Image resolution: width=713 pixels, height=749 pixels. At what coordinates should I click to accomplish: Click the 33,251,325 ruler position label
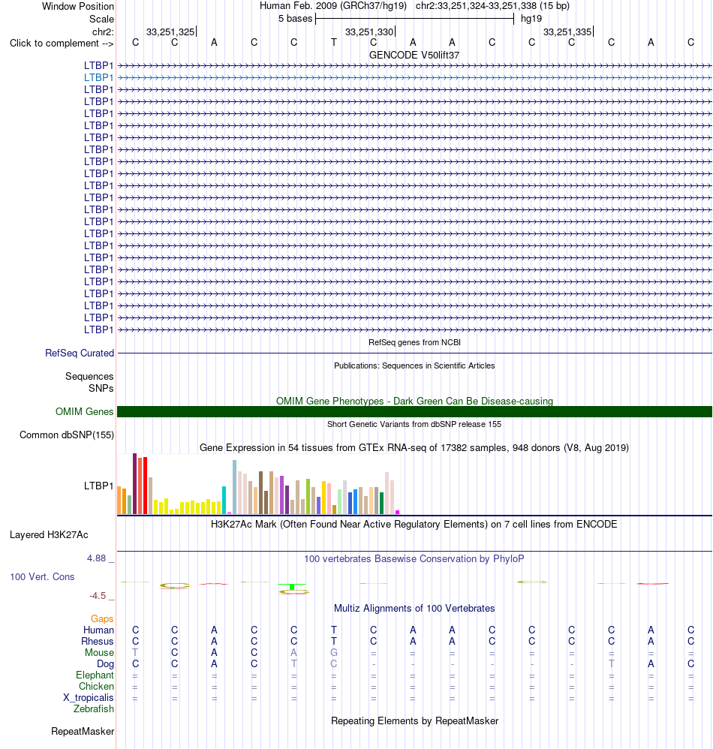pos(170,32)
